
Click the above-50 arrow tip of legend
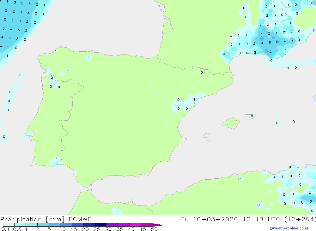click(x=158, y=225)
